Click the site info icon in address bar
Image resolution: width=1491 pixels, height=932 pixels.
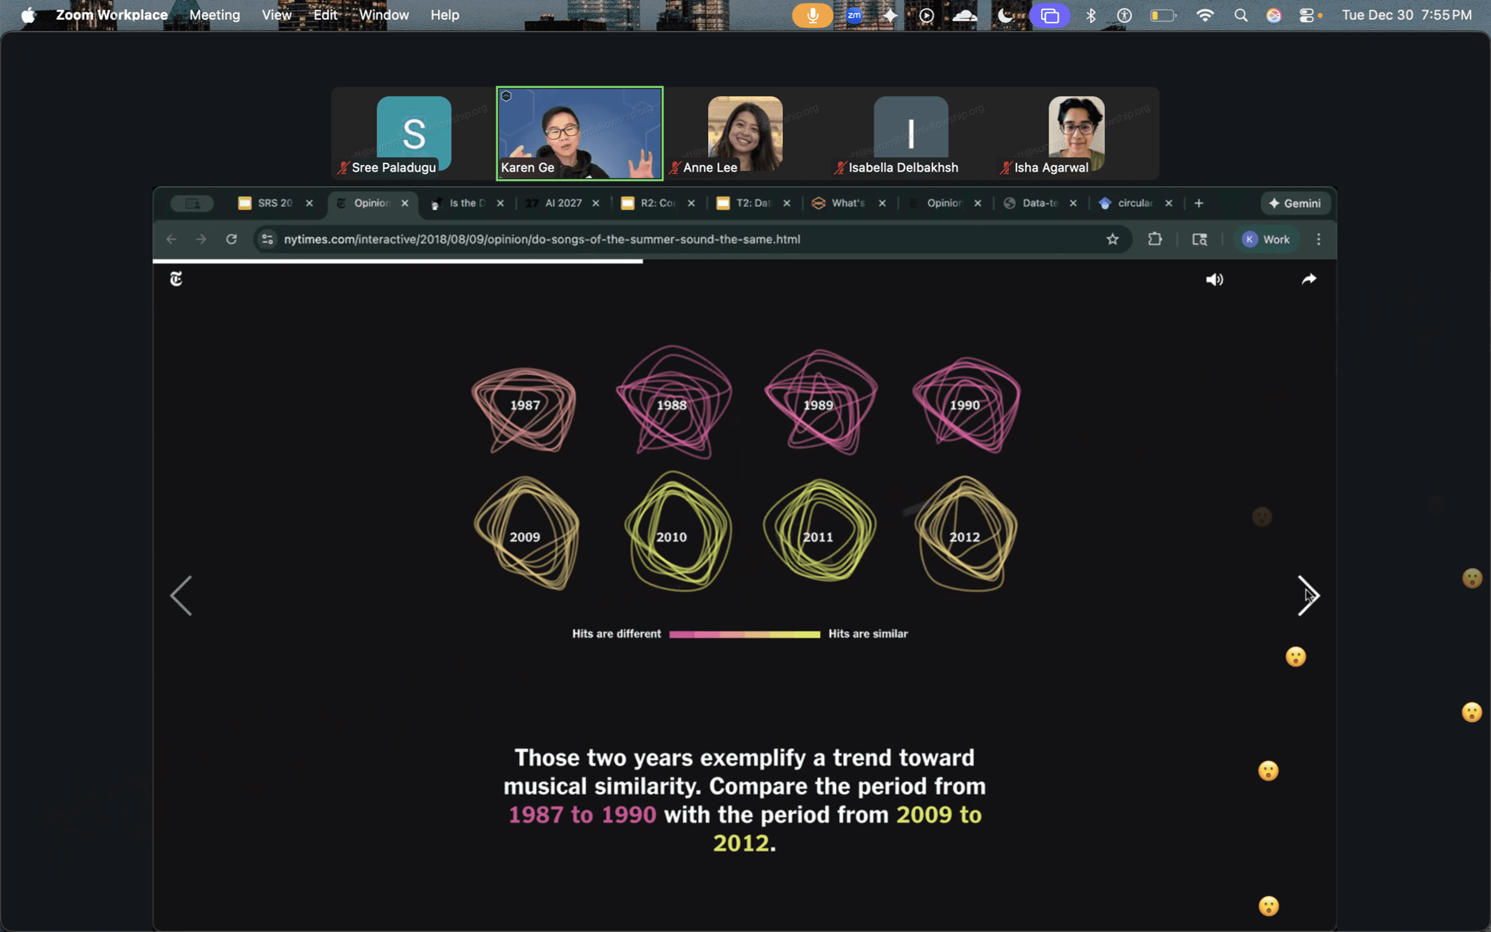click(267, 239)
